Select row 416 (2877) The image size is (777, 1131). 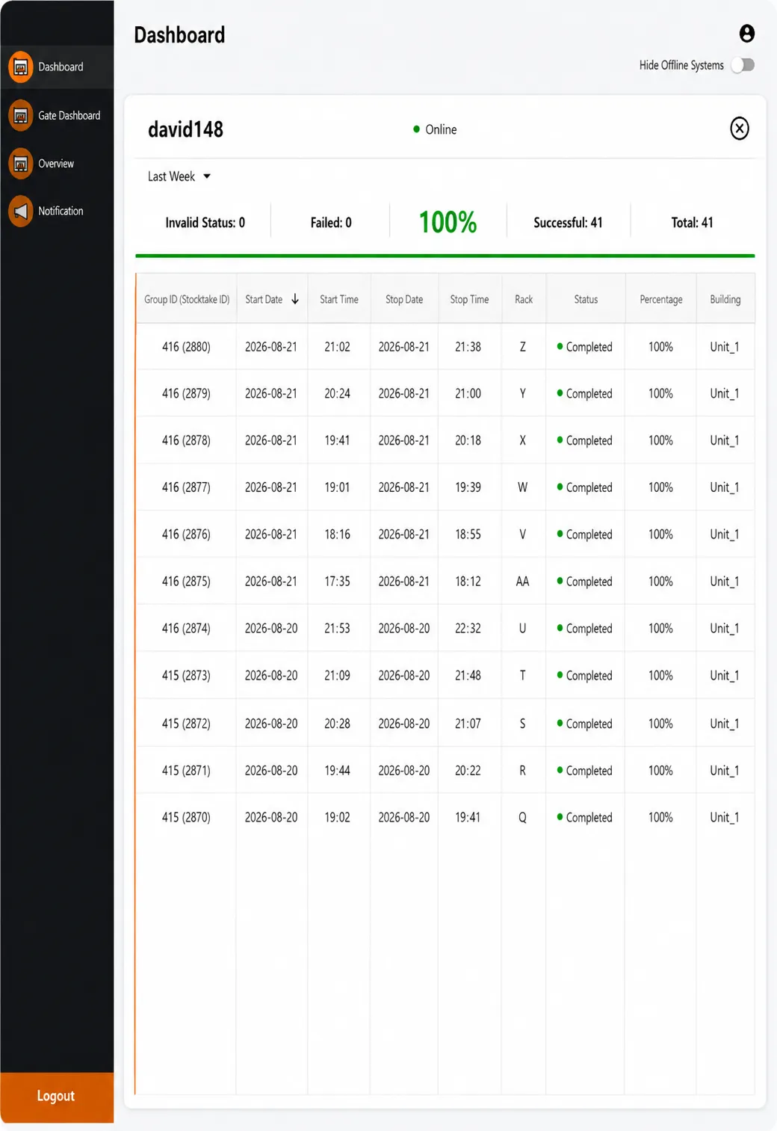445,487
